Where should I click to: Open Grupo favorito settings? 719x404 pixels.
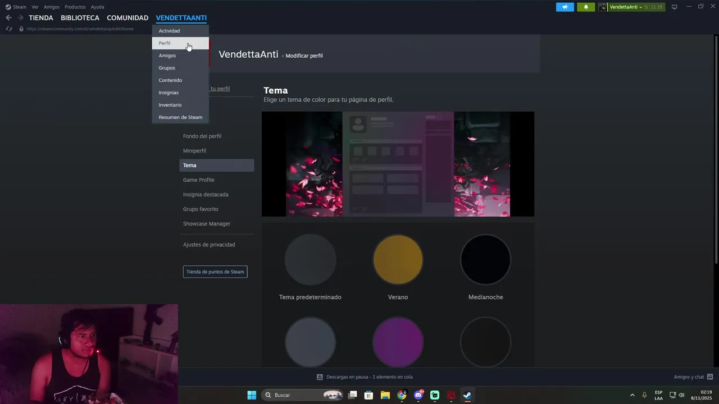click(216, 209)
